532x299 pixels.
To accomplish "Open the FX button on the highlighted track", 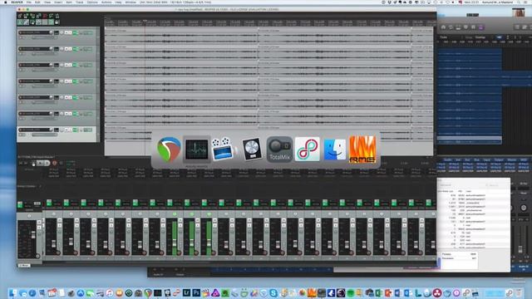I will 76,130.
